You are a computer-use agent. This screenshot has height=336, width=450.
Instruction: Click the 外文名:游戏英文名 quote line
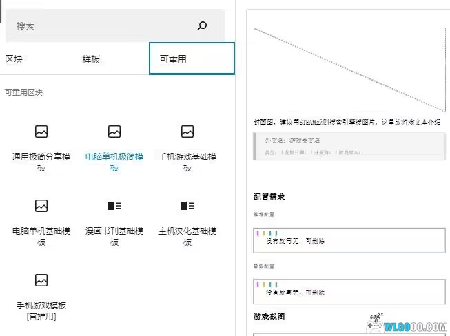click(x=292, y=140)
